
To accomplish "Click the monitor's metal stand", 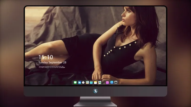I will pos(95,102).
